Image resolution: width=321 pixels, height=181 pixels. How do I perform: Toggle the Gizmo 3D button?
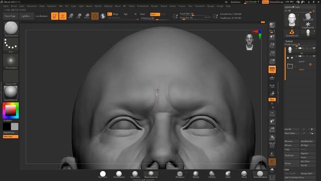(x=95, y=16)
